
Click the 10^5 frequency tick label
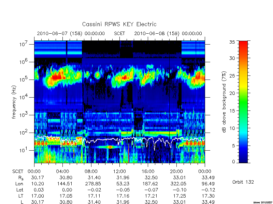click(x=24, y=80)
